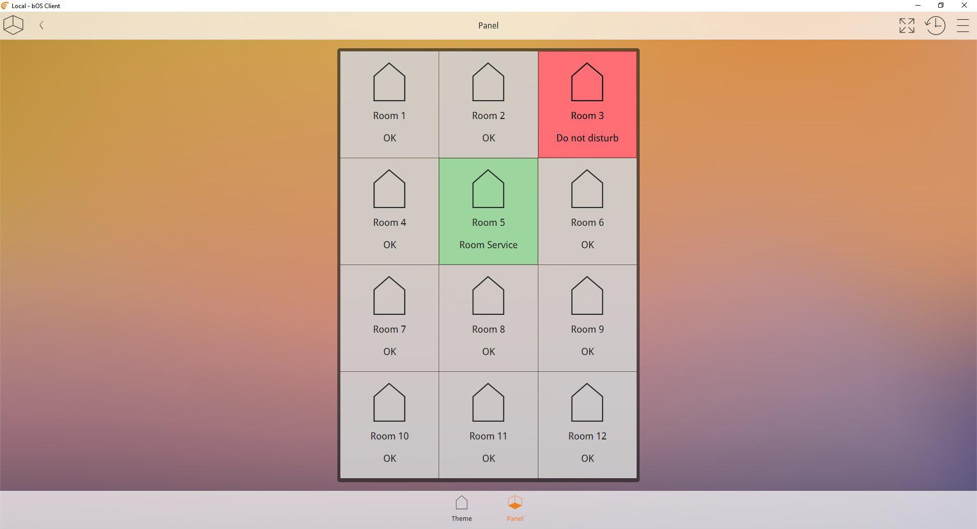The image size is (977, 529).
Task: Open the history clock icon
Action: pyautogui.click(x=935, y=25)
